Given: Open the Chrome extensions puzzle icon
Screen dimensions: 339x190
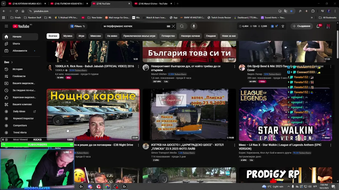Looking at the screenshot, I should click(313, 11).
